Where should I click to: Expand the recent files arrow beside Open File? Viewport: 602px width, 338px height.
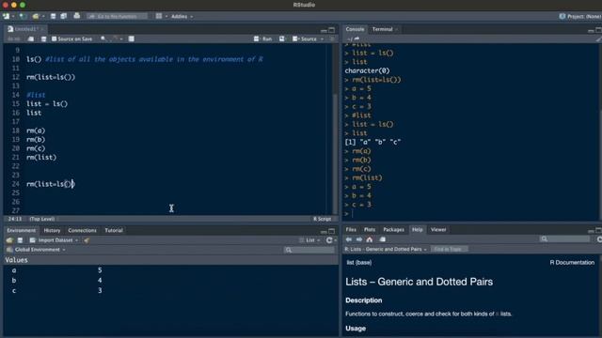click(x=43, y=17)
